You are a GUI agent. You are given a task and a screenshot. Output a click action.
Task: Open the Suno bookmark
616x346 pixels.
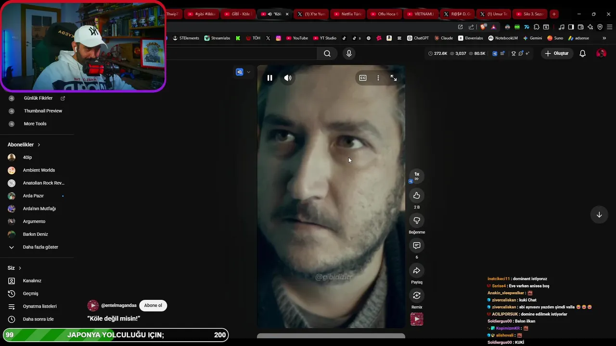tap(555, 38)
